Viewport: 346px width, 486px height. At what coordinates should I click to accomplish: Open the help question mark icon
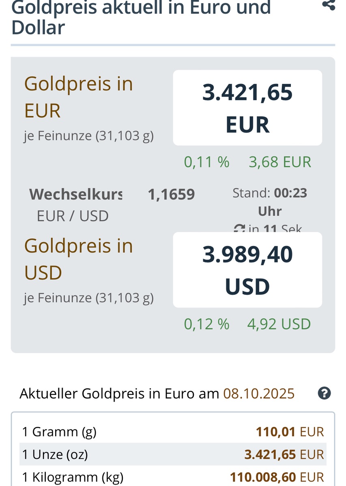tap(324, 393)
